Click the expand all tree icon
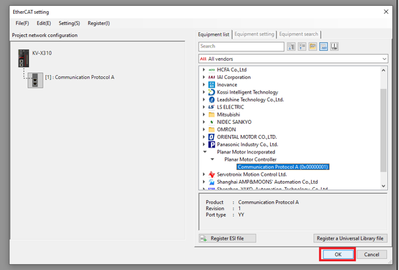The height and width of the screenshot is (270, 399). [291, 46]
